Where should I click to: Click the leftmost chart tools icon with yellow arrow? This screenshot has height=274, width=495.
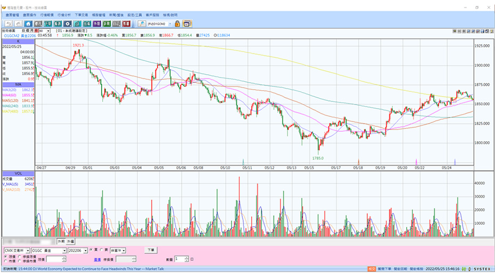[454, 31]
